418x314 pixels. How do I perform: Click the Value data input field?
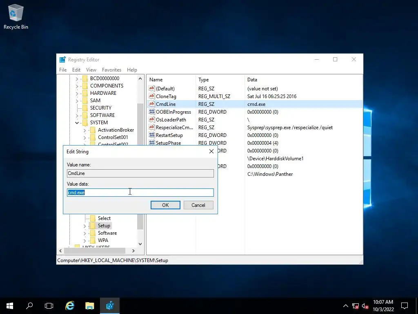(x=140, y=193)
